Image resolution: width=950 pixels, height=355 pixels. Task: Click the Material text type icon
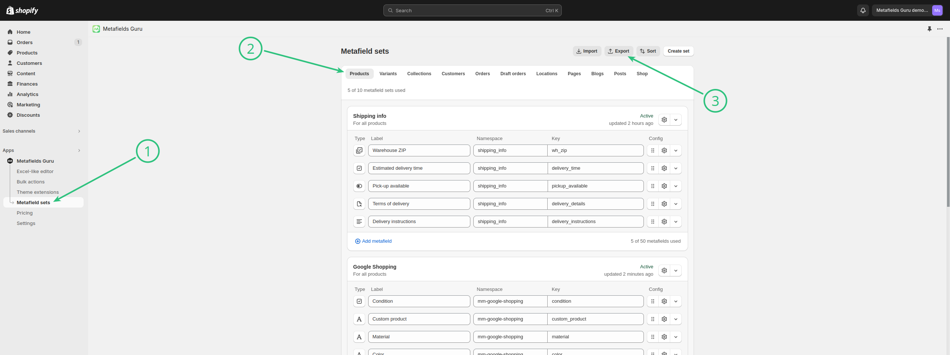pos(359,337)
